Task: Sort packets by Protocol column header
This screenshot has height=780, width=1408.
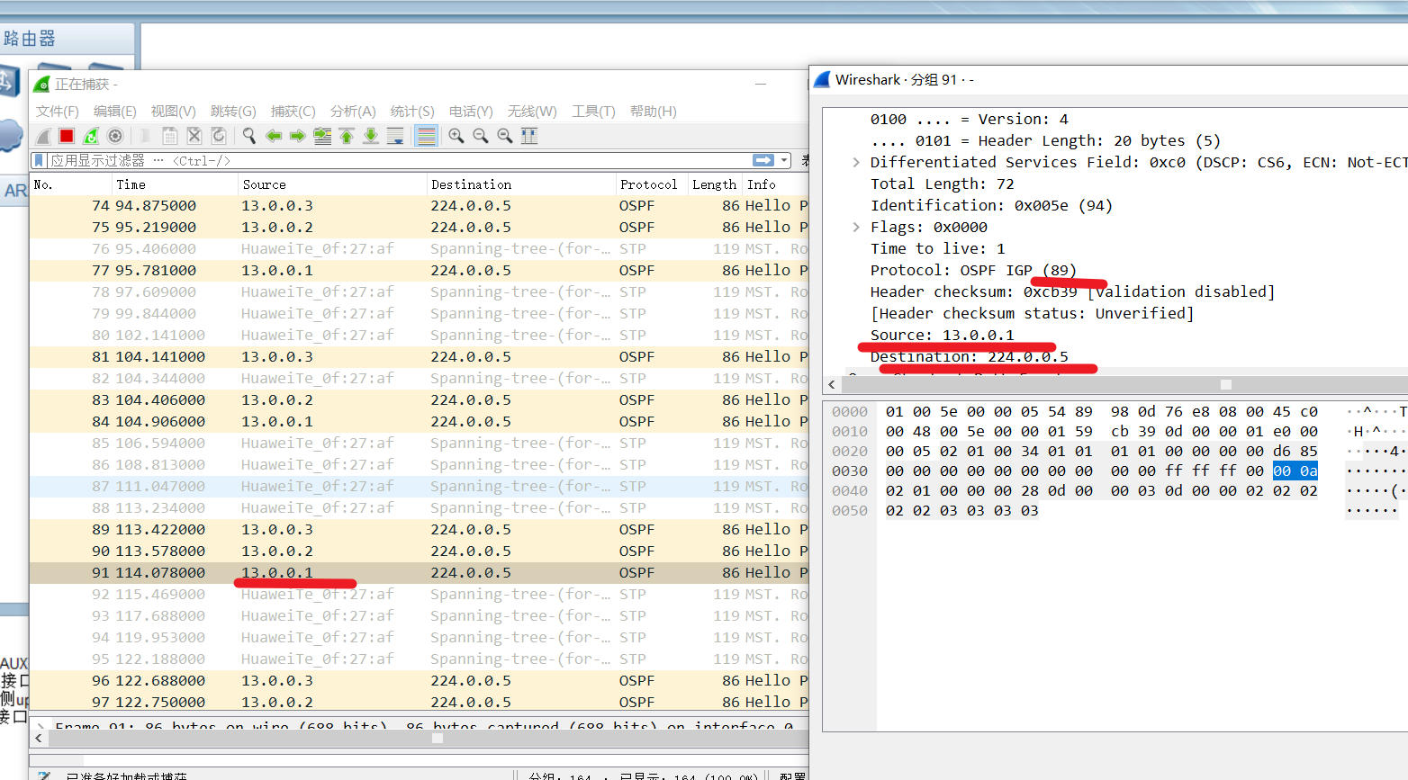Action: [x=653, y=184]
